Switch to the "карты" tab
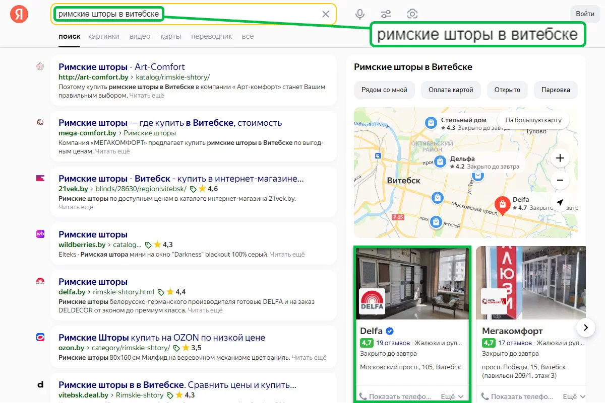 (x=170, y=36)
